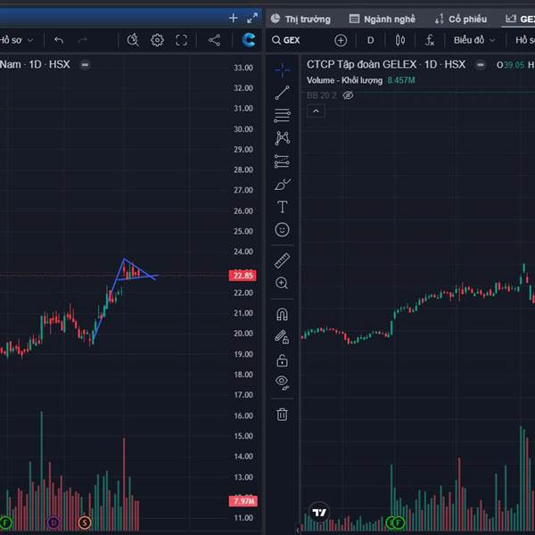Open the Hồ sơ dropdown in left chart
The width and height of the screenshot is (535, 535).
[16, 40]
